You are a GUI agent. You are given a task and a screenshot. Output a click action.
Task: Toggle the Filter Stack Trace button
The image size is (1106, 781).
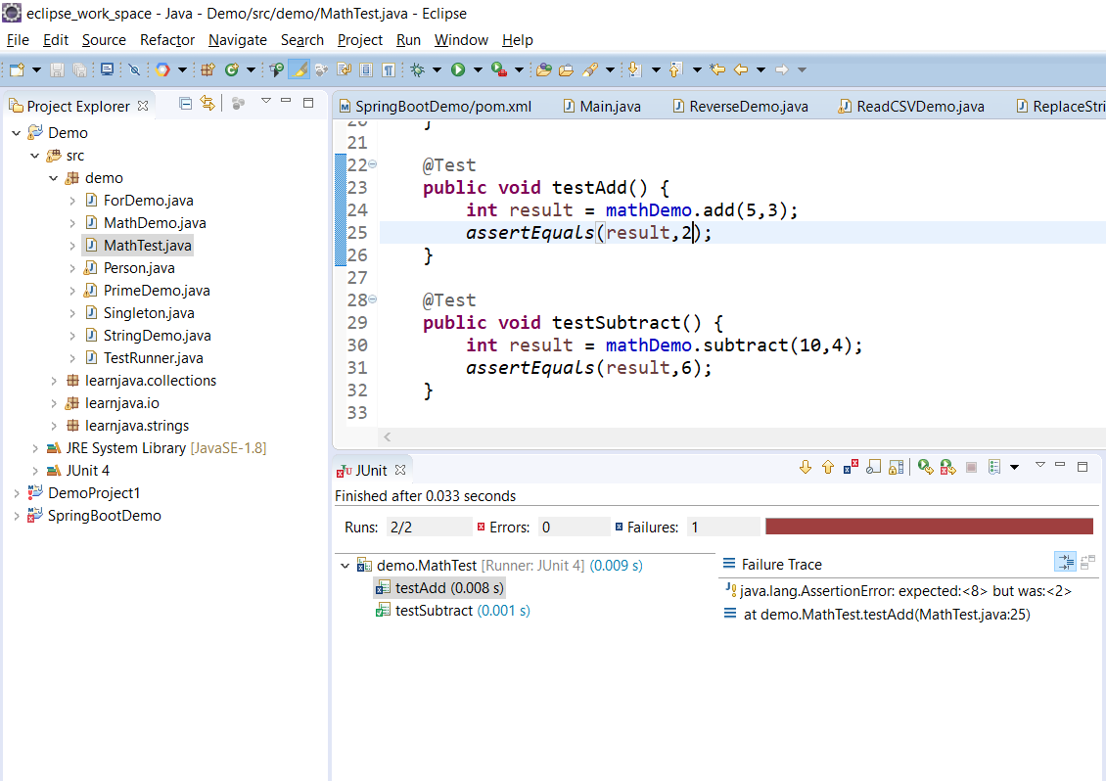[1064, 562]
